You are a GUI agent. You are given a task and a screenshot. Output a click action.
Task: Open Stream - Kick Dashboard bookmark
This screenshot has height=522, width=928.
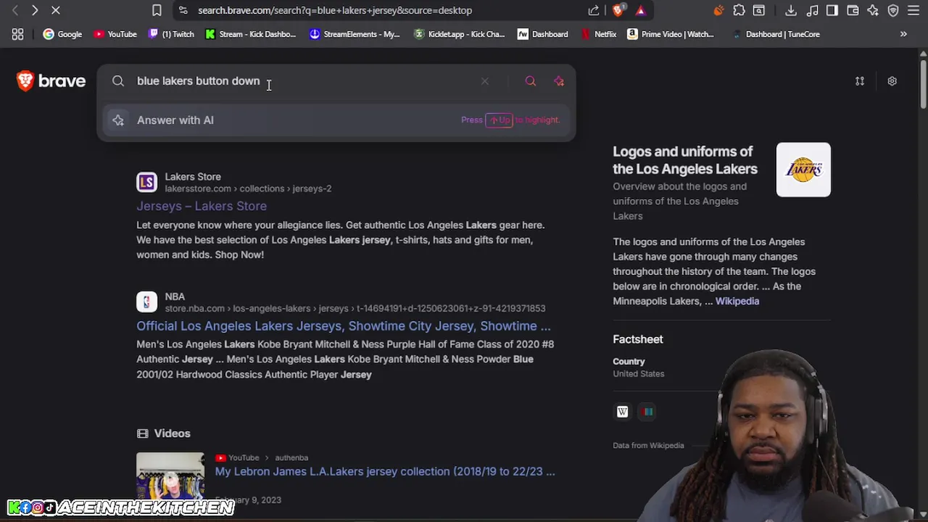(251, 34)
